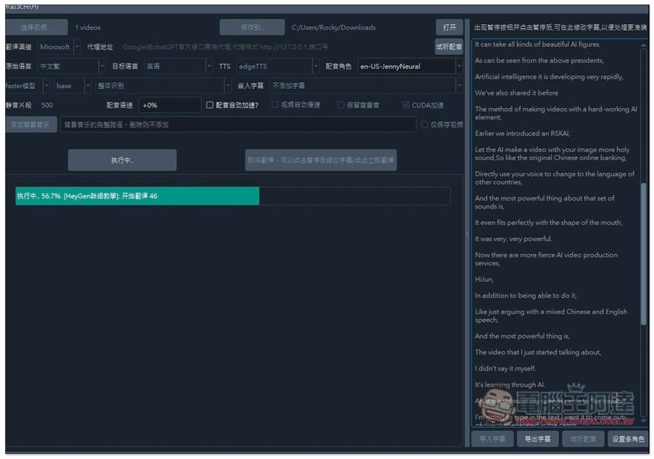Click the 设置多角色 button

[x=628, y=439]
